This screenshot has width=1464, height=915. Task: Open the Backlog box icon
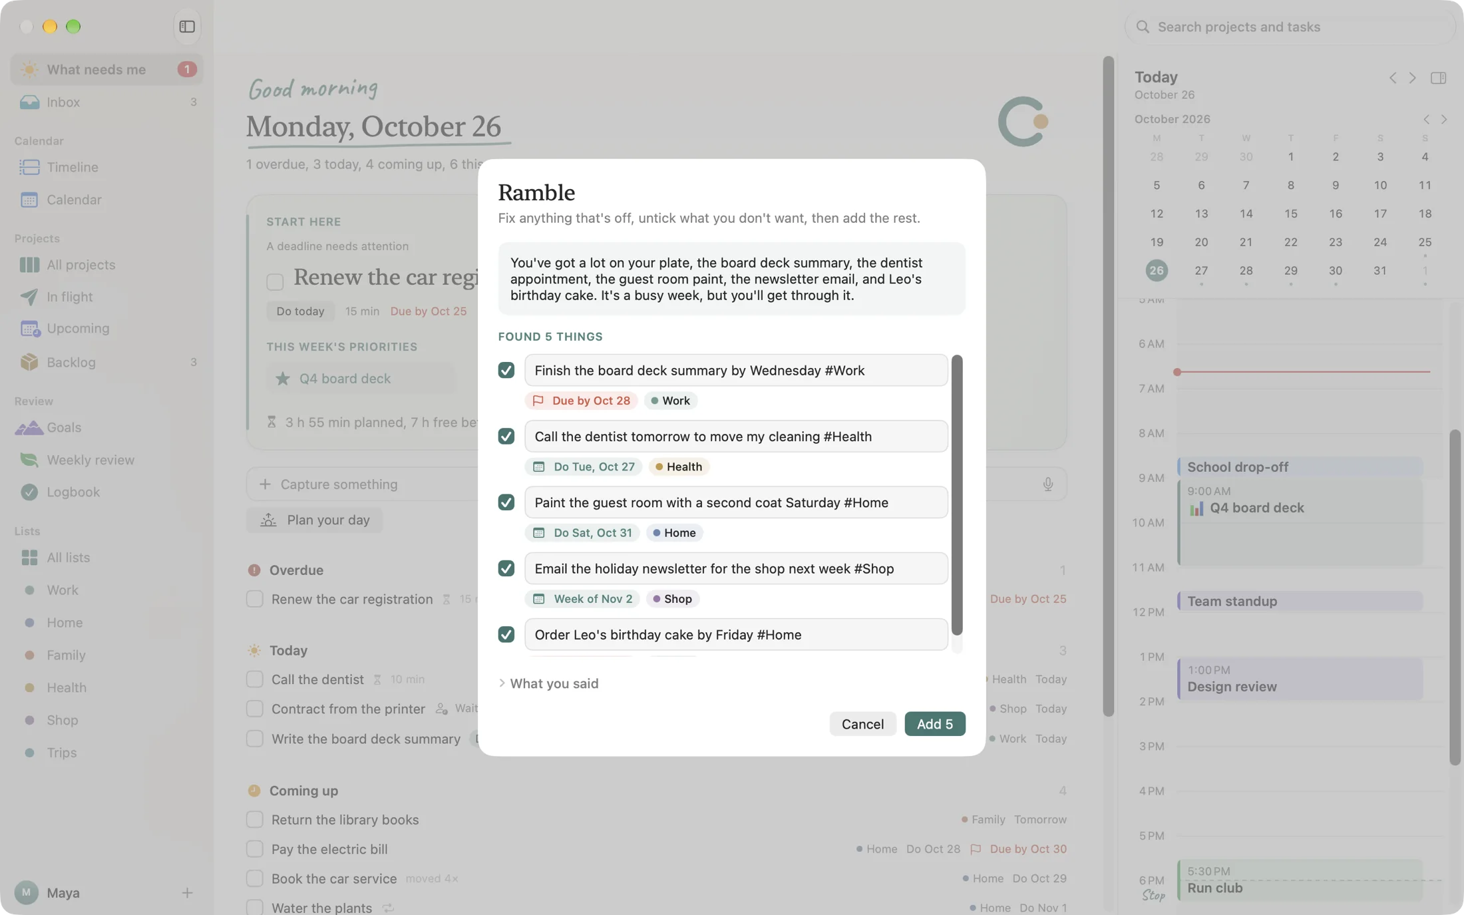[29, 362]
